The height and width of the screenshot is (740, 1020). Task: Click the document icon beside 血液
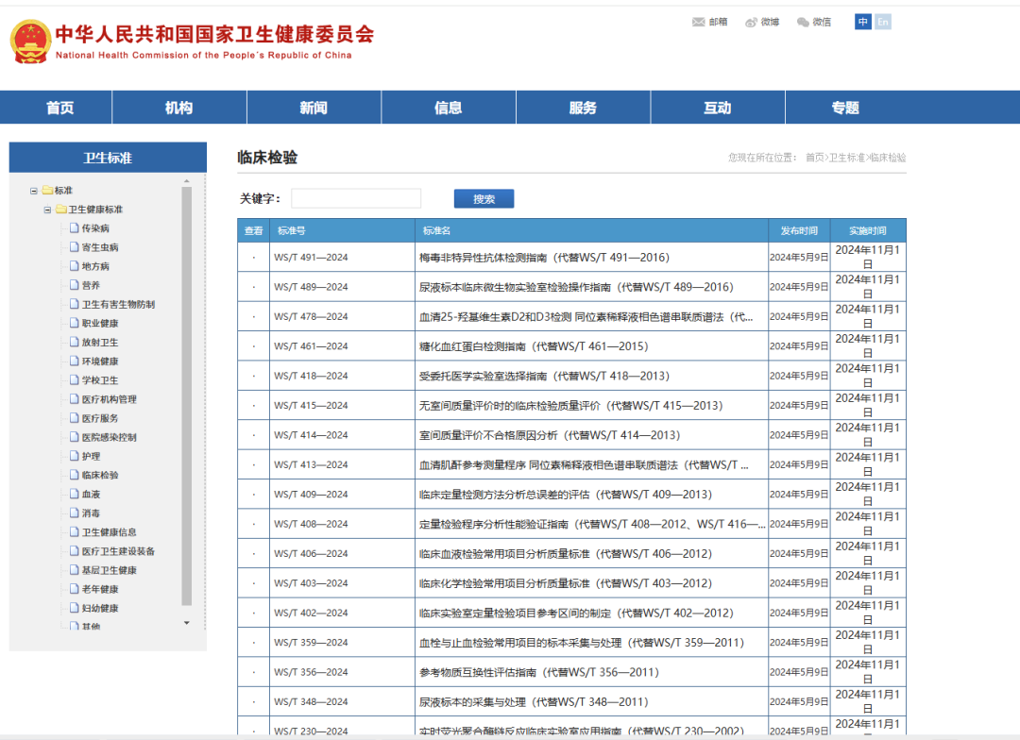pyautogui.click(x=75, y=494)
